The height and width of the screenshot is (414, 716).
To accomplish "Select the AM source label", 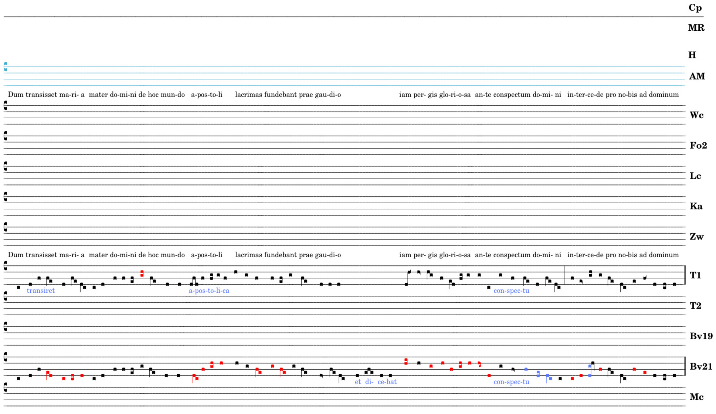I will tap(697, 77).
